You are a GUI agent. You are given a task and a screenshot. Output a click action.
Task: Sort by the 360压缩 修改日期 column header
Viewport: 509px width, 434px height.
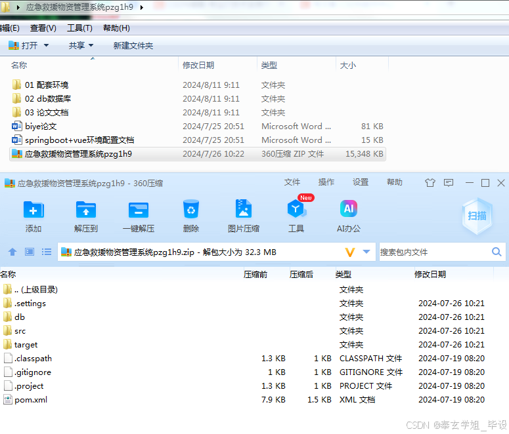click(430, 275)
